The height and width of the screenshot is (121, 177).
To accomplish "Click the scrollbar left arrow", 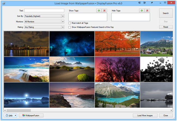I will coord(5,110).
